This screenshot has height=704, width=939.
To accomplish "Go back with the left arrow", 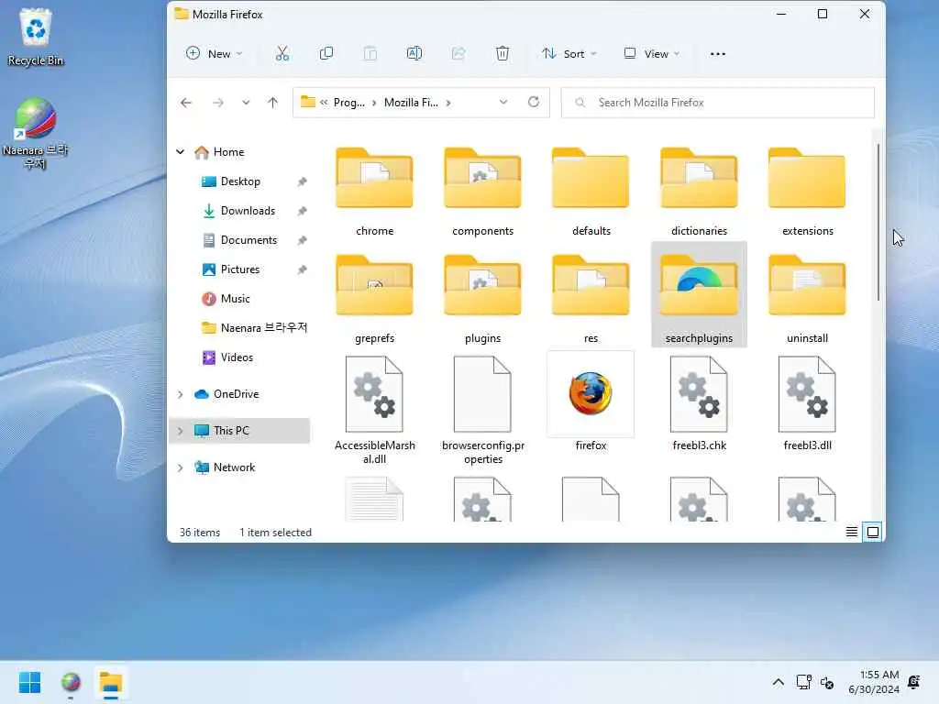I will tap(186, 103).
